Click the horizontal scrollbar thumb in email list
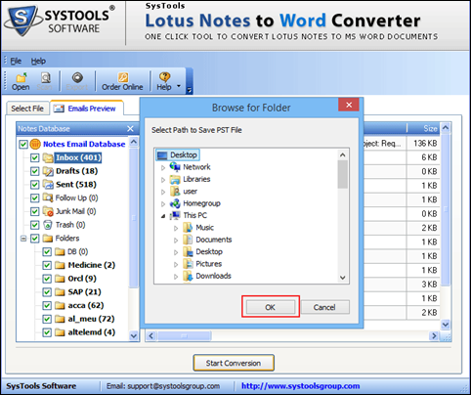Image resolution: width=471 pixels, height=395 pixels. tap(185, 335)
